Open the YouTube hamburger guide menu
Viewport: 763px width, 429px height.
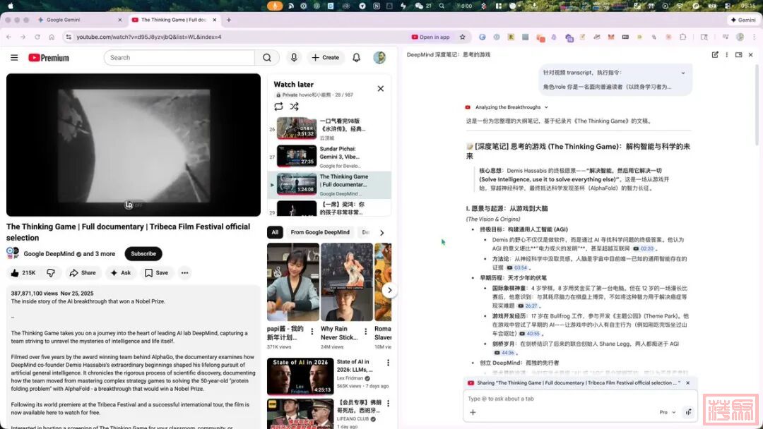[14, 58]
